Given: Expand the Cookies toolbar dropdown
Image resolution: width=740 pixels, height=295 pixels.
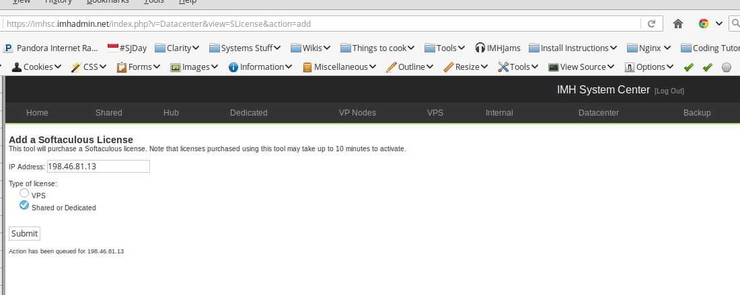Looking at the screenshot, I should pyautogui.click(x=37, y=67).
